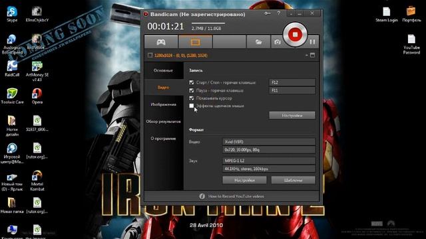Click the MPEG-1 L2 audio codec field
Screen dimensions: 426x239
269,161
